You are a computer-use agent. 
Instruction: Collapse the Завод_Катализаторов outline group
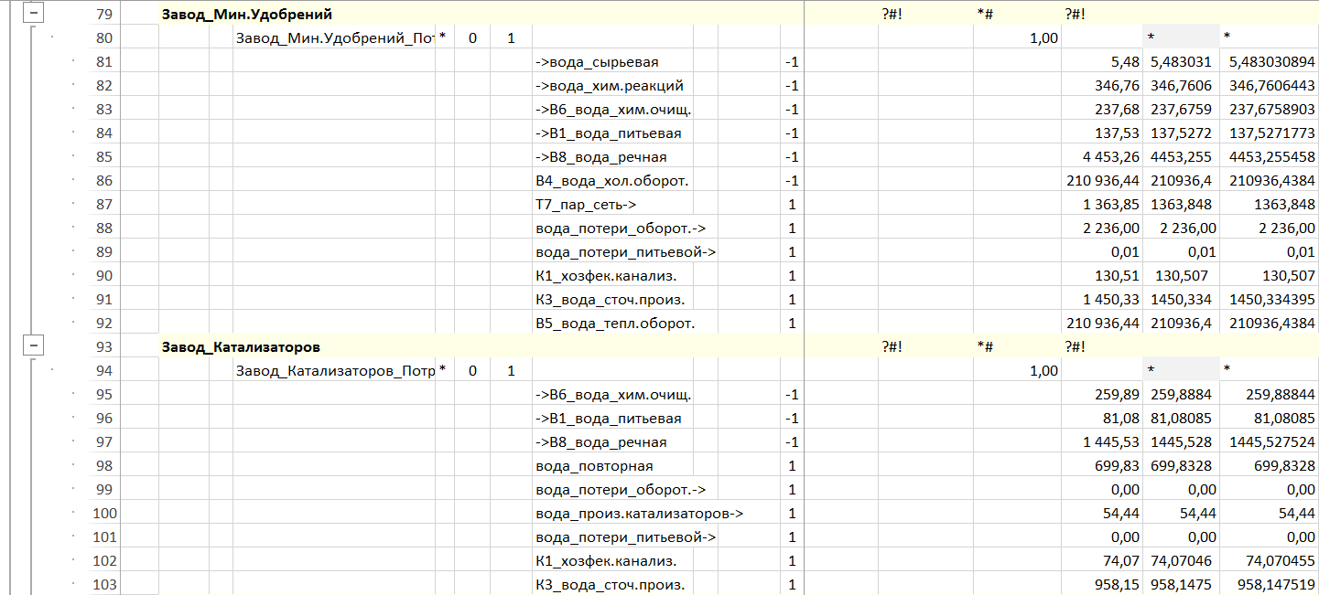[x=34, y=346]
